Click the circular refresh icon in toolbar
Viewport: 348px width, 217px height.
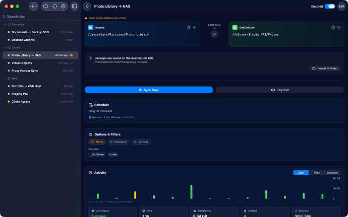(54, 7)
